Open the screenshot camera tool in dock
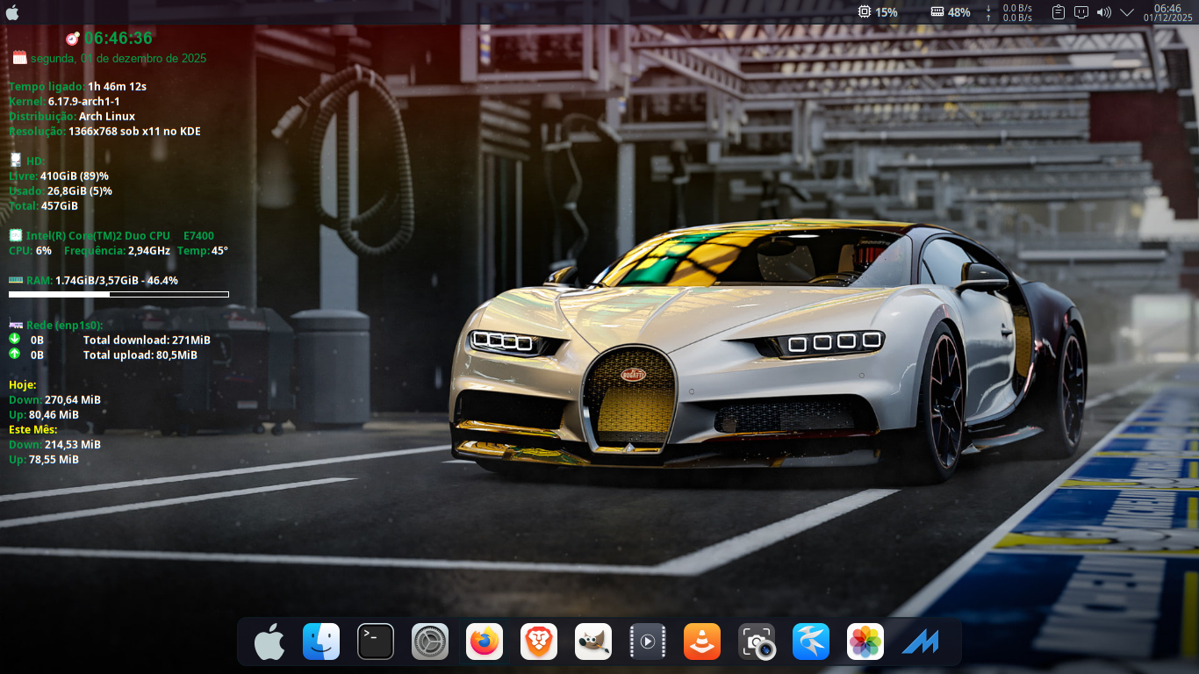 (757, 642)
